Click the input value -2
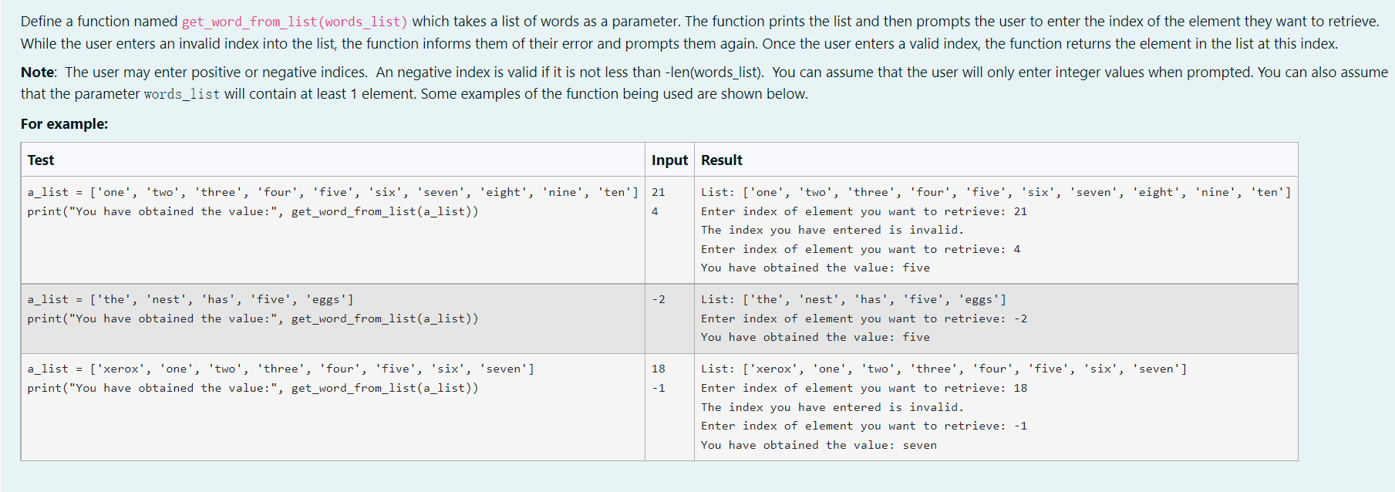 [x=658, y=299]
